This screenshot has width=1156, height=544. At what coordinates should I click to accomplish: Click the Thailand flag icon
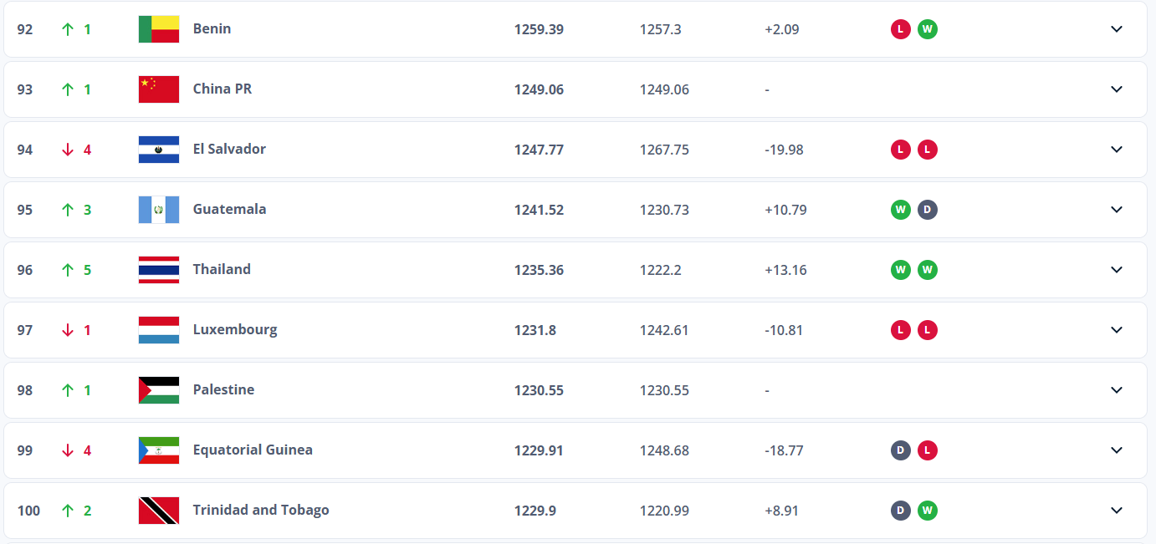point(159,270)
